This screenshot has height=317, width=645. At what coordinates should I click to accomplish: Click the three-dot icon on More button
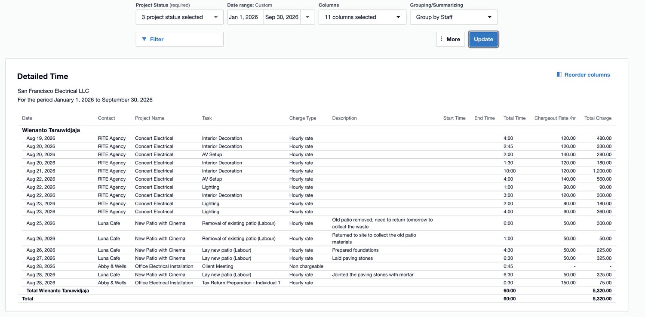442,39
